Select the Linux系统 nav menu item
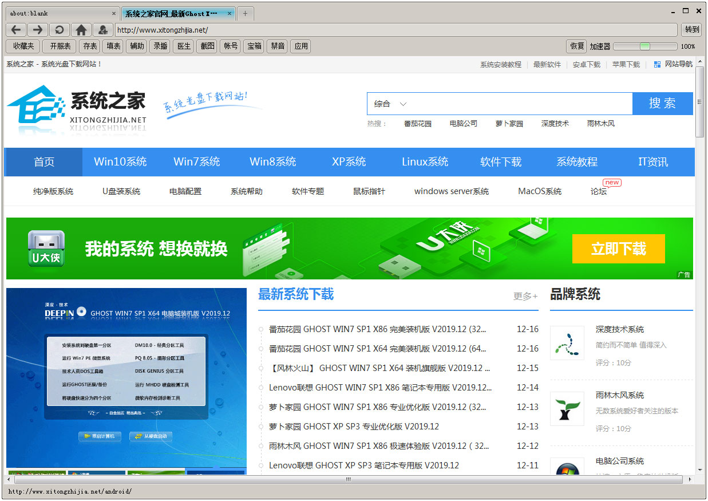 tap(425, 162)
